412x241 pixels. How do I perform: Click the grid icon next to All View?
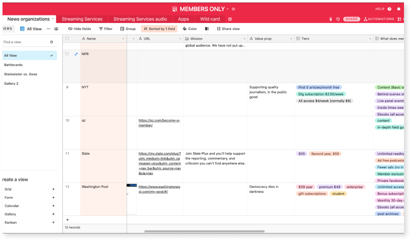(23, 29)
